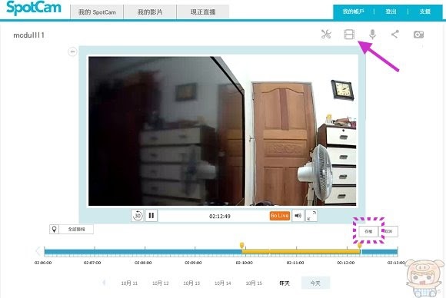
Task: Select the 今天 date tab
Action: coord(315,283)
